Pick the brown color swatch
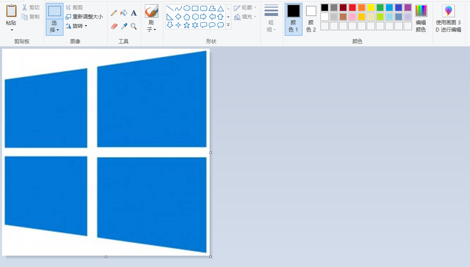The width and height of the screenshot is (470, 267). click(343, 17)
